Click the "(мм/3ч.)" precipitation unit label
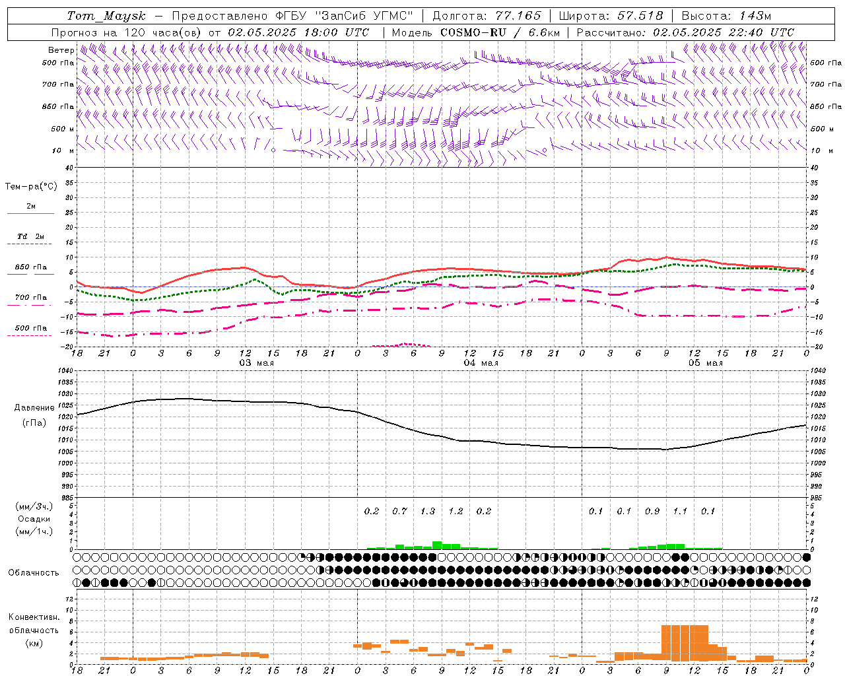This screenshot has height=676, width=845. click(34, 507)
